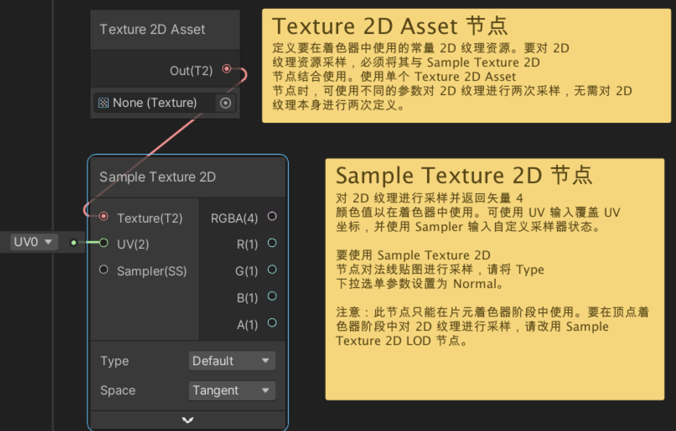
Task: Open the Space dropdown set to Tangent
Action: (x=232, y=390)
